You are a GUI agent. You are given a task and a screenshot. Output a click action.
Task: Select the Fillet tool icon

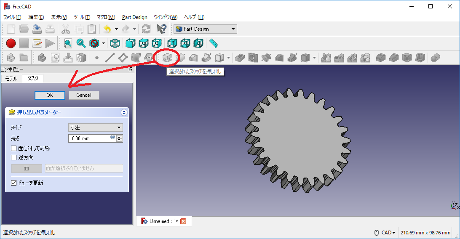(381, 58)
